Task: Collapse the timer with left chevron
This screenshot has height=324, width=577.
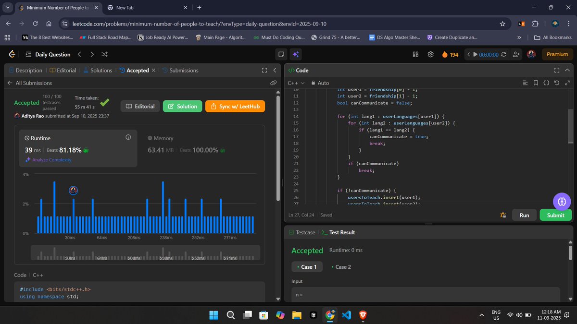Action: [x=468, y=55]
